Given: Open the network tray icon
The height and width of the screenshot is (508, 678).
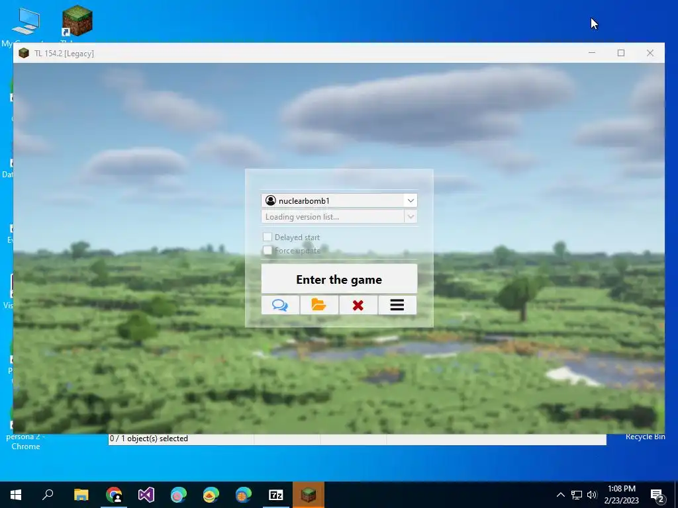Looking at the screenshot, I should 577,495.
